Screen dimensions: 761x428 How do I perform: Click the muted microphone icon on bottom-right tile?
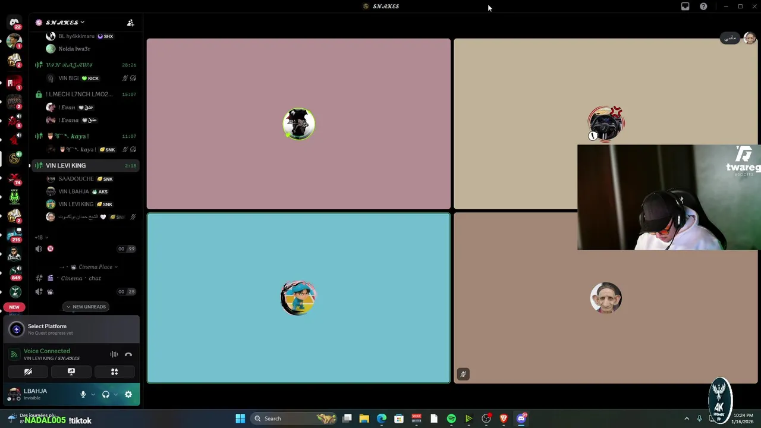[463, 374]
